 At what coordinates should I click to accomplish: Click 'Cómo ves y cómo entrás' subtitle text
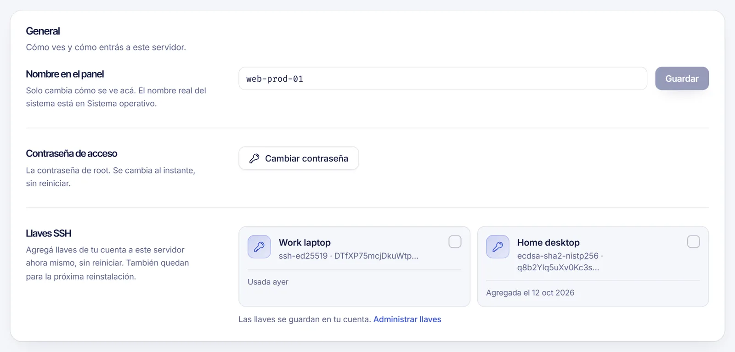pyautogui.click(x=106, y=47)
